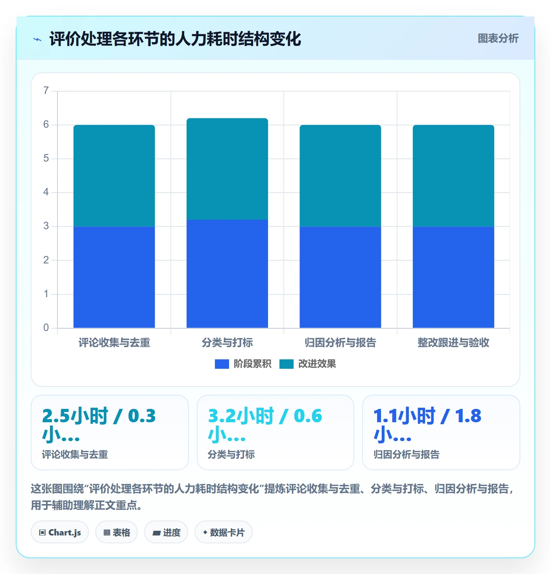Select the 数据卡片 tag chip
Image resolution: width=551 pixels, height=574 pixels.
pyautogui.click(x=224, y=532)
